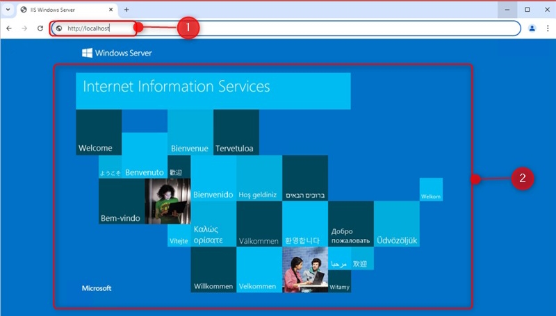Click the browser forward arrow
This screenshot has height=316, width=556.
pyautogui.click(x=24, y=28)
